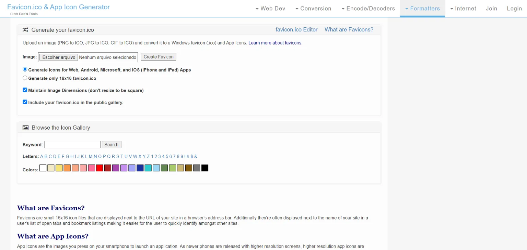
Task: Click the Nenhum arquivo selecionado text
Action: (x=108, y=57)
